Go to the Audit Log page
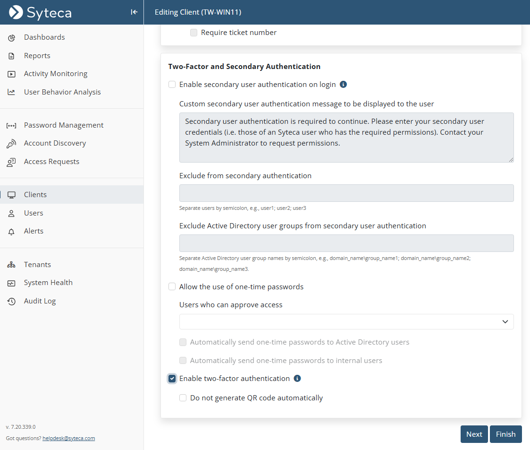The height and width of the screenshot is (450, 530). pos(40,301)
